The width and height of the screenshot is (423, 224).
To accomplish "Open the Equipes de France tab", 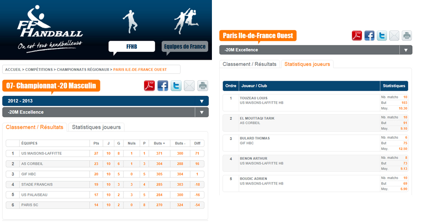I will [x=185, y=47].
